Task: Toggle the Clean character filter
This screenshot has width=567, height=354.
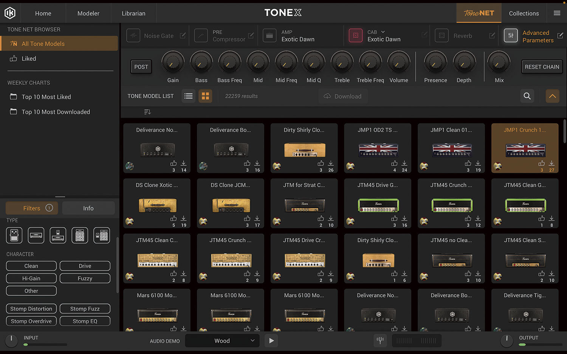Action: tap(31, 266)
